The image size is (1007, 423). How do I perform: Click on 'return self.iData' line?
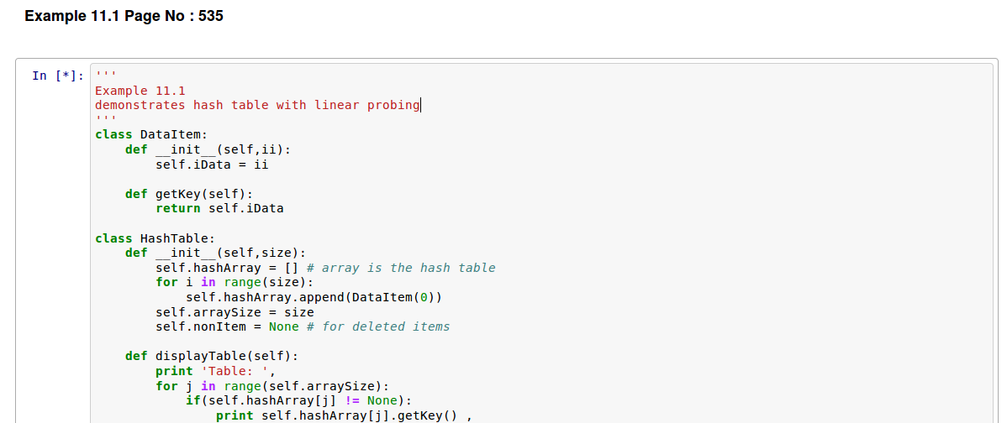coord(219,208)
